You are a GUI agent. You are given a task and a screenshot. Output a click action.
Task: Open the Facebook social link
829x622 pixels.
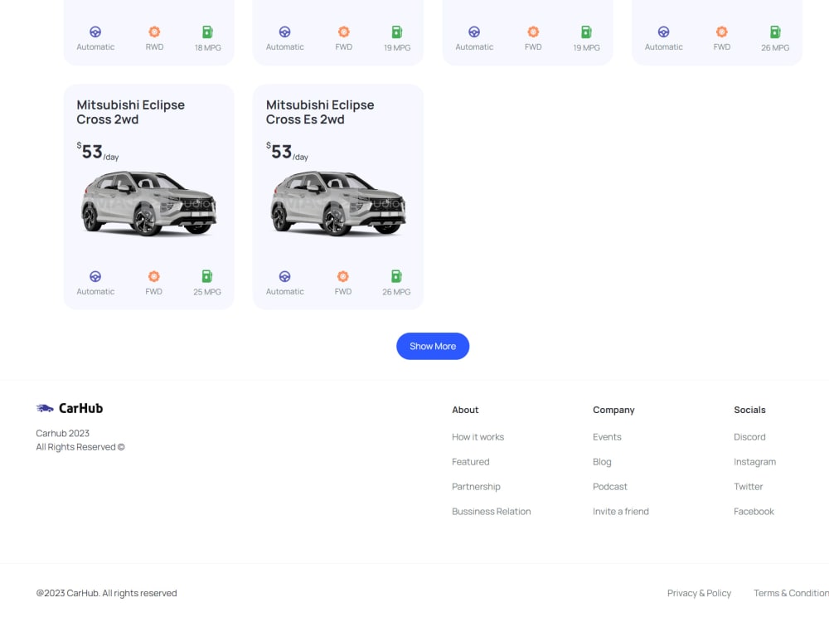point(754,512)
